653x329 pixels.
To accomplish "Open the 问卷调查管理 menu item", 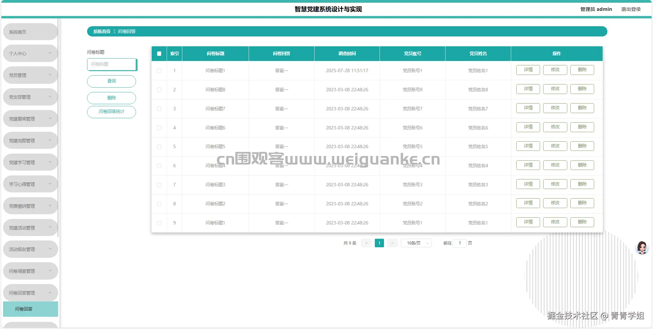I will tap(31, 271).
